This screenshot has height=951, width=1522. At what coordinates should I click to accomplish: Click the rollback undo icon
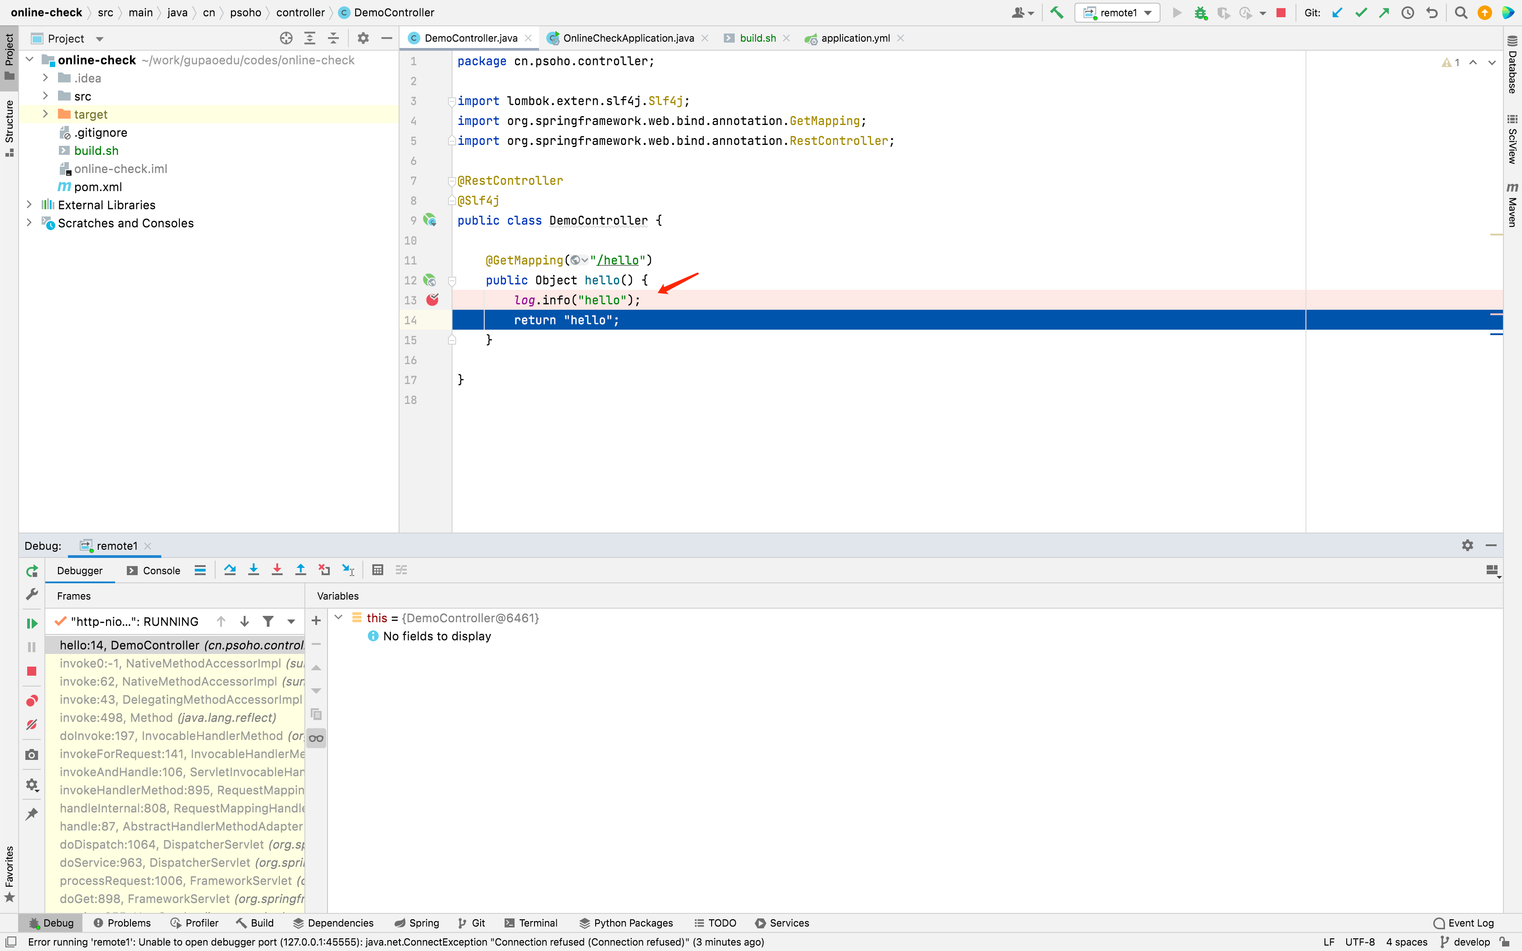pyautogui.click(x=1432, y=13)
